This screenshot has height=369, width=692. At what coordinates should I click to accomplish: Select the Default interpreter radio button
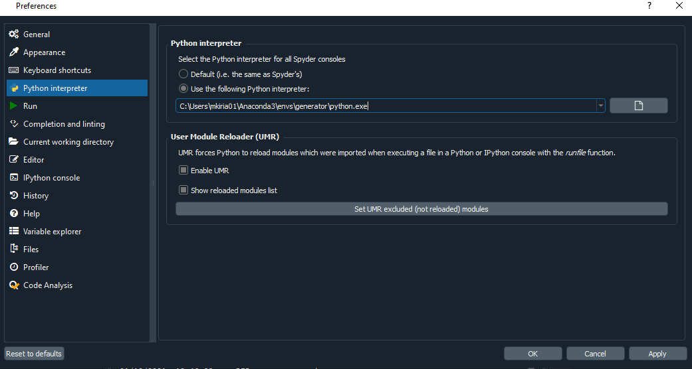pyautogui.click(x=183, y=74)
